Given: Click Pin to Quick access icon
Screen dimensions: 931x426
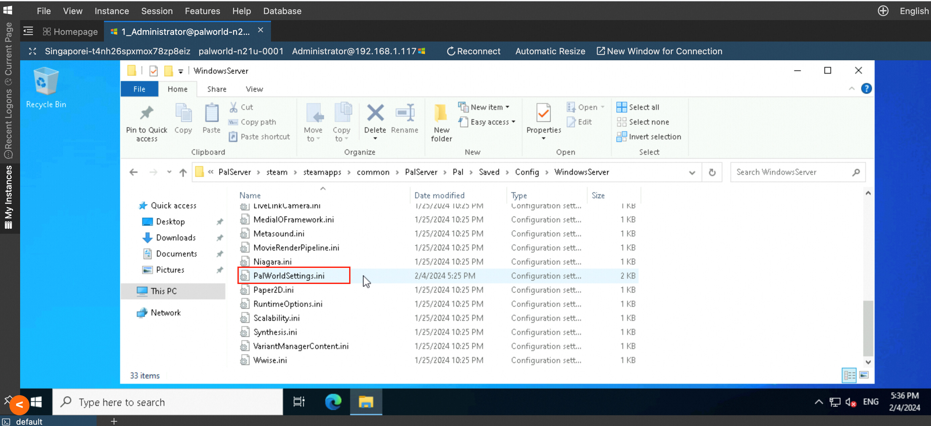Looking at the screenshot, I should click(x=146, y=113).
